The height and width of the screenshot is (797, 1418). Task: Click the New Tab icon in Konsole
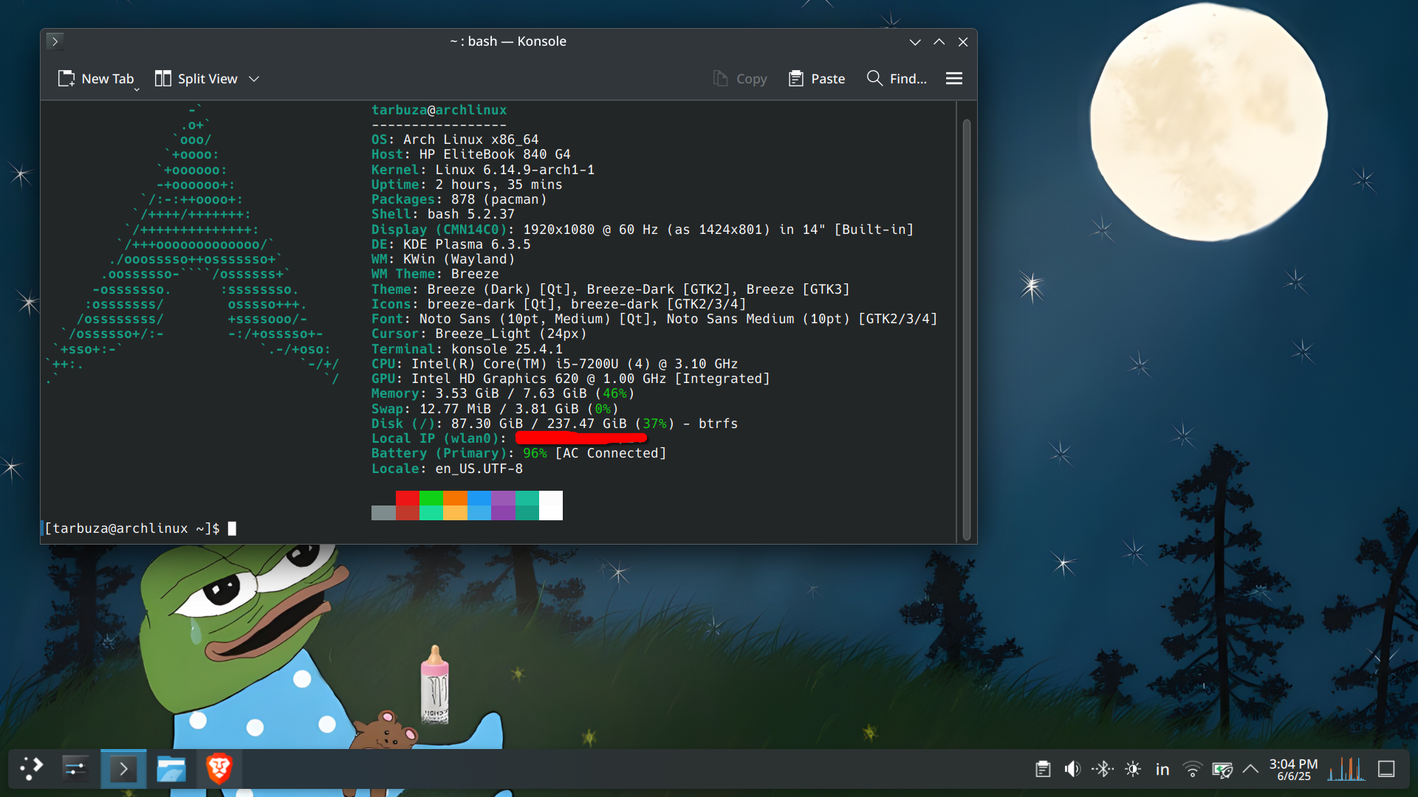pyautogui.click(x=66, y=78)
